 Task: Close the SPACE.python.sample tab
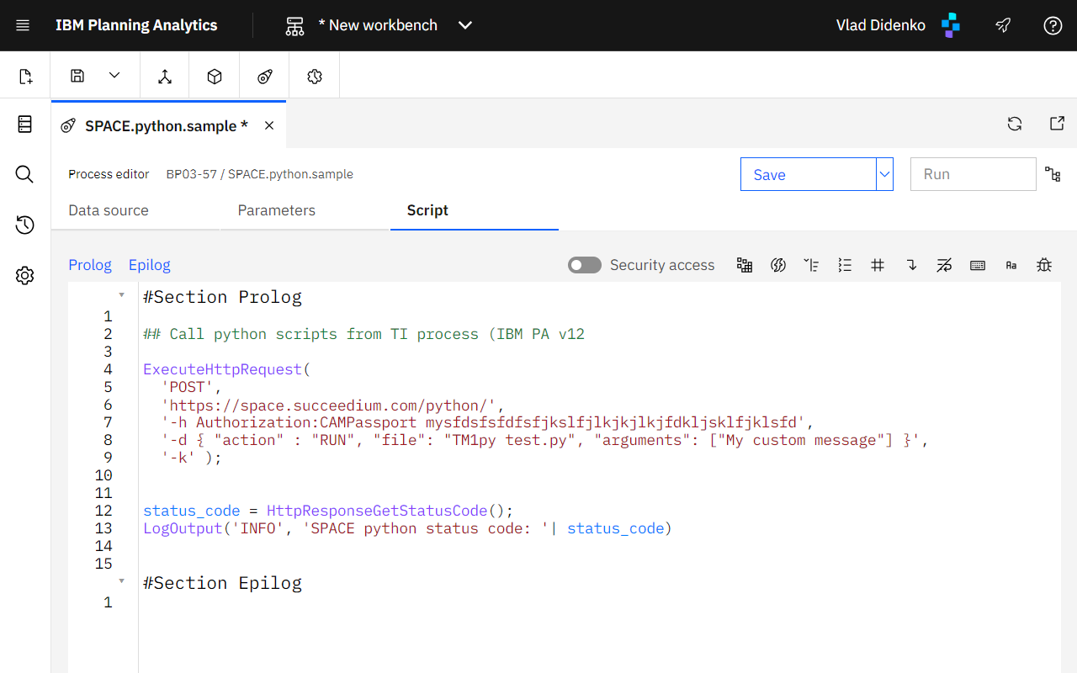269,125
